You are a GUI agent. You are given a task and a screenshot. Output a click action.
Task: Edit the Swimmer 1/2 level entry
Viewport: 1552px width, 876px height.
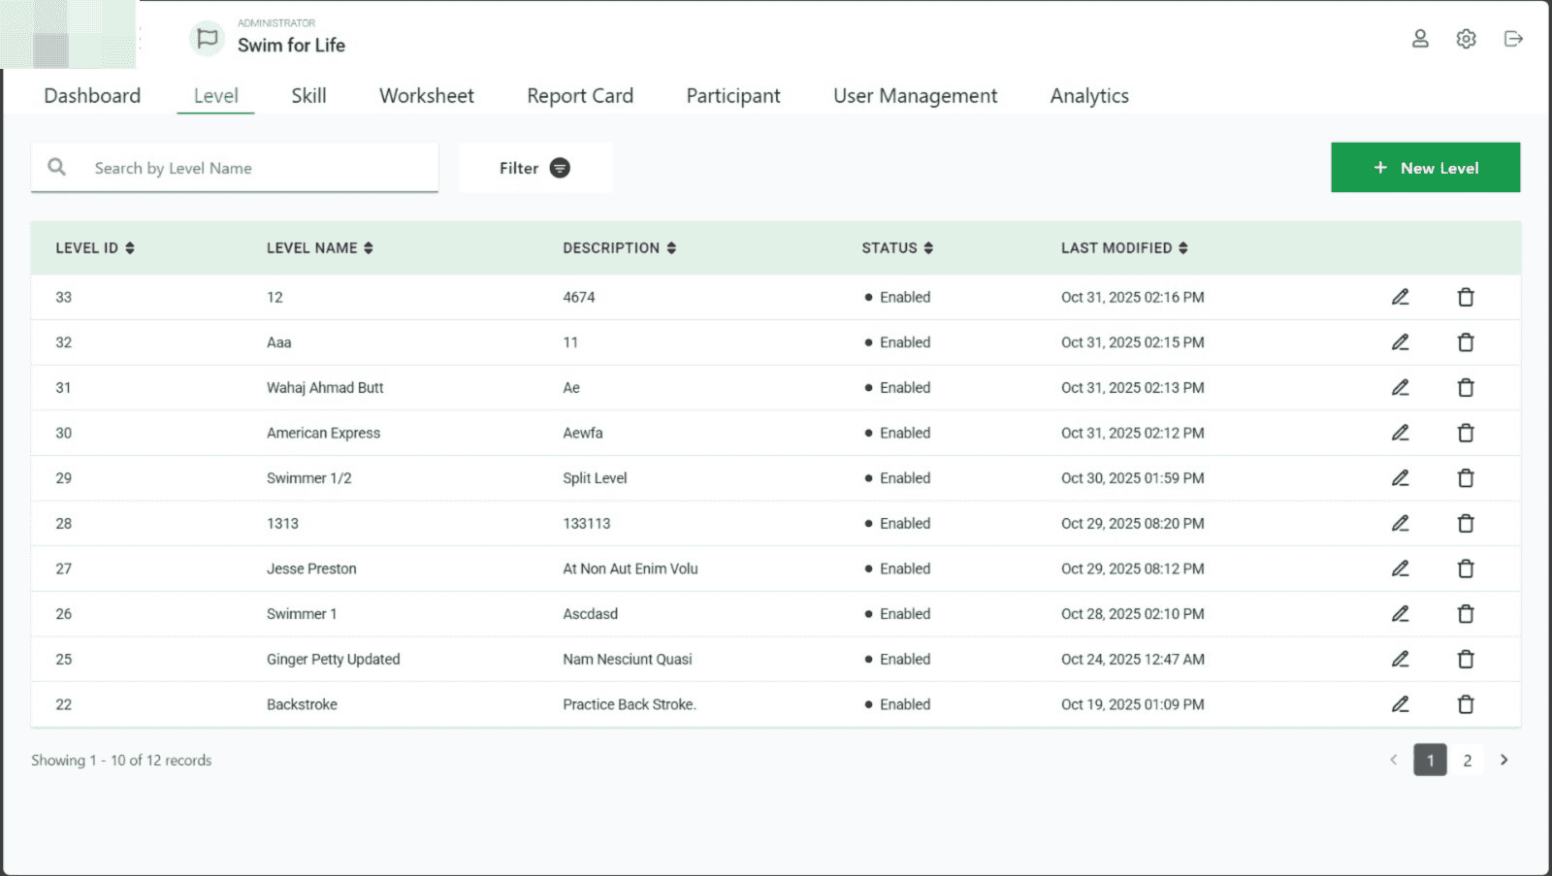[1400, 477]
